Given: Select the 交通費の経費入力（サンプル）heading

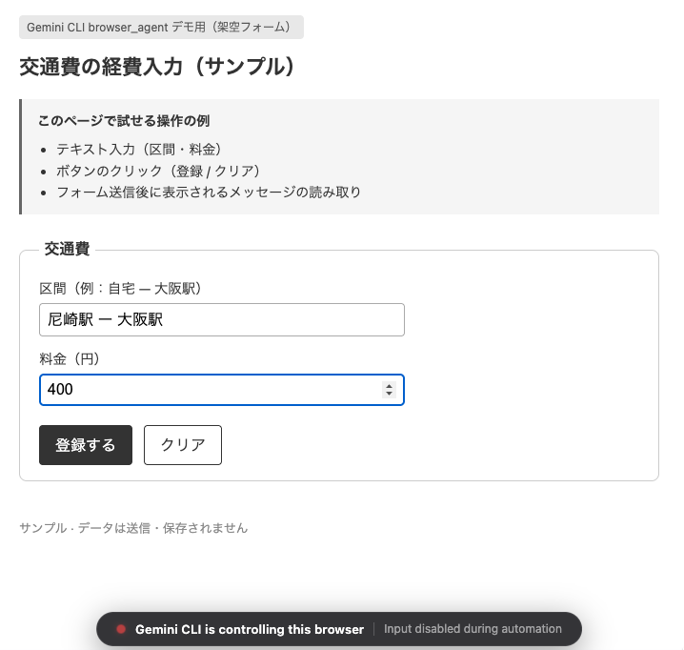Looking at the screenshot, I should point(156,67).
